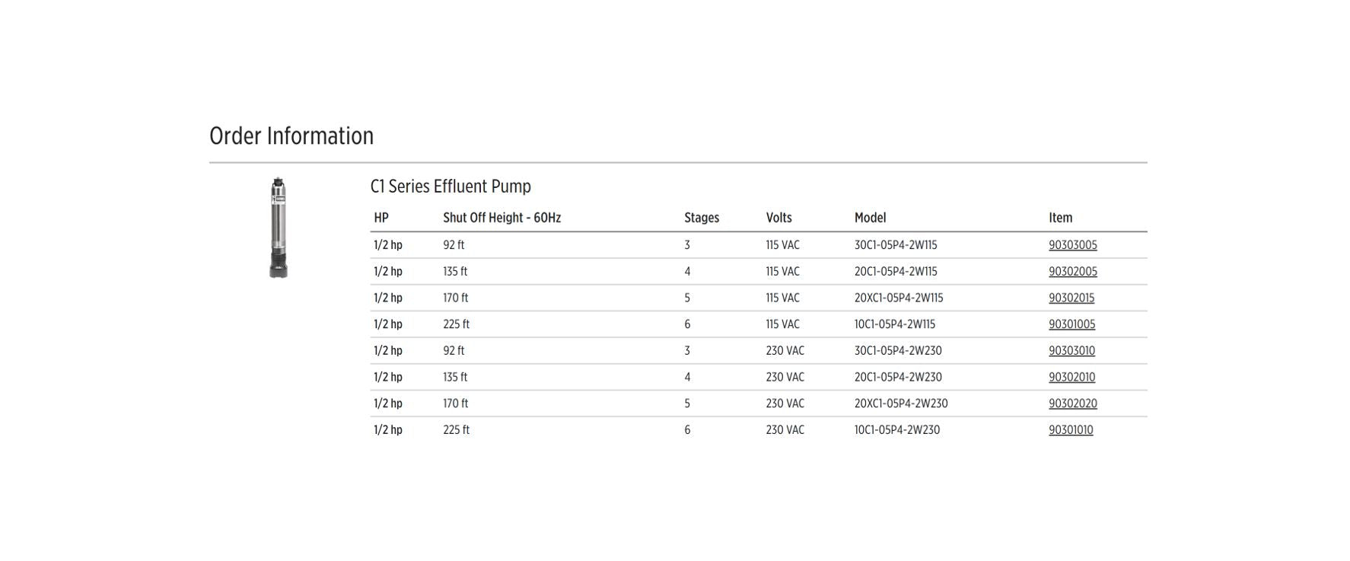Open item link 90302010

(1071, 377)
